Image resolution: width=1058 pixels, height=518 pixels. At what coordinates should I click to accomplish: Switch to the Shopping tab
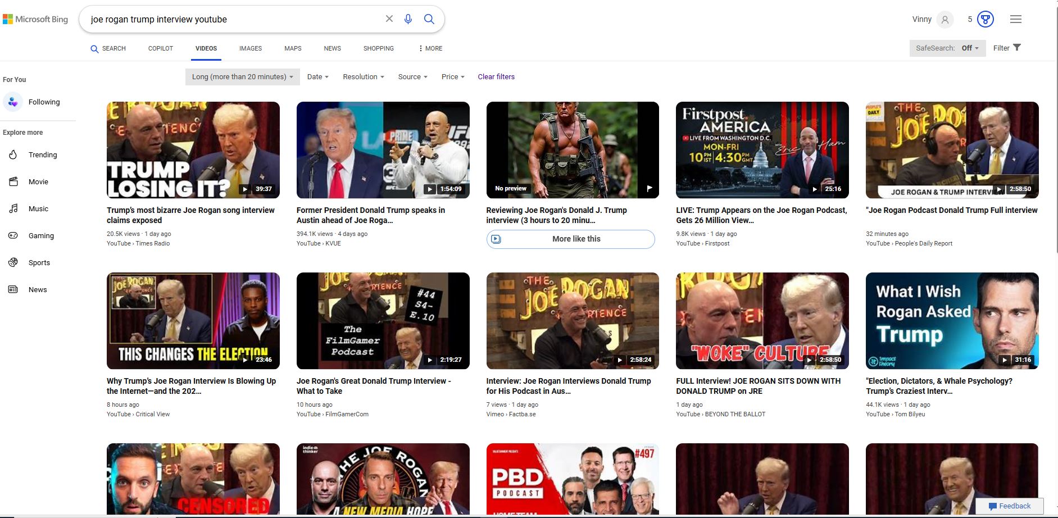(379, 48)
